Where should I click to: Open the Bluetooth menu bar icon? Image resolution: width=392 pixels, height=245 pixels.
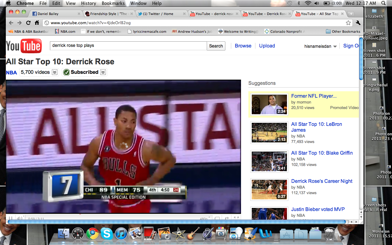pyautogui.click(x=299, y=3)
